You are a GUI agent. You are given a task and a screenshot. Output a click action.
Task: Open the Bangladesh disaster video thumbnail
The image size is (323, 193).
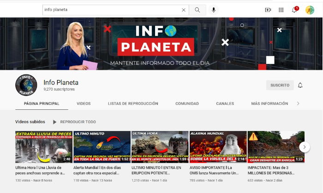click(276, 147)
